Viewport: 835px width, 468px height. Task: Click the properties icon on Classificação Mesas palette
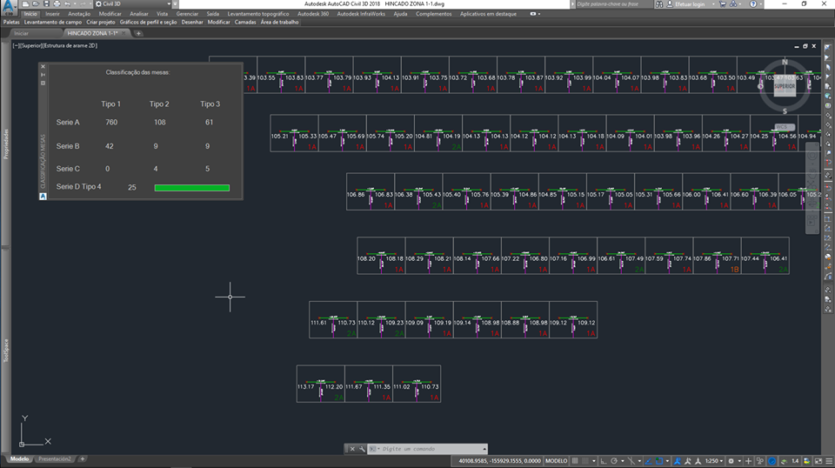tap(43, 83)
